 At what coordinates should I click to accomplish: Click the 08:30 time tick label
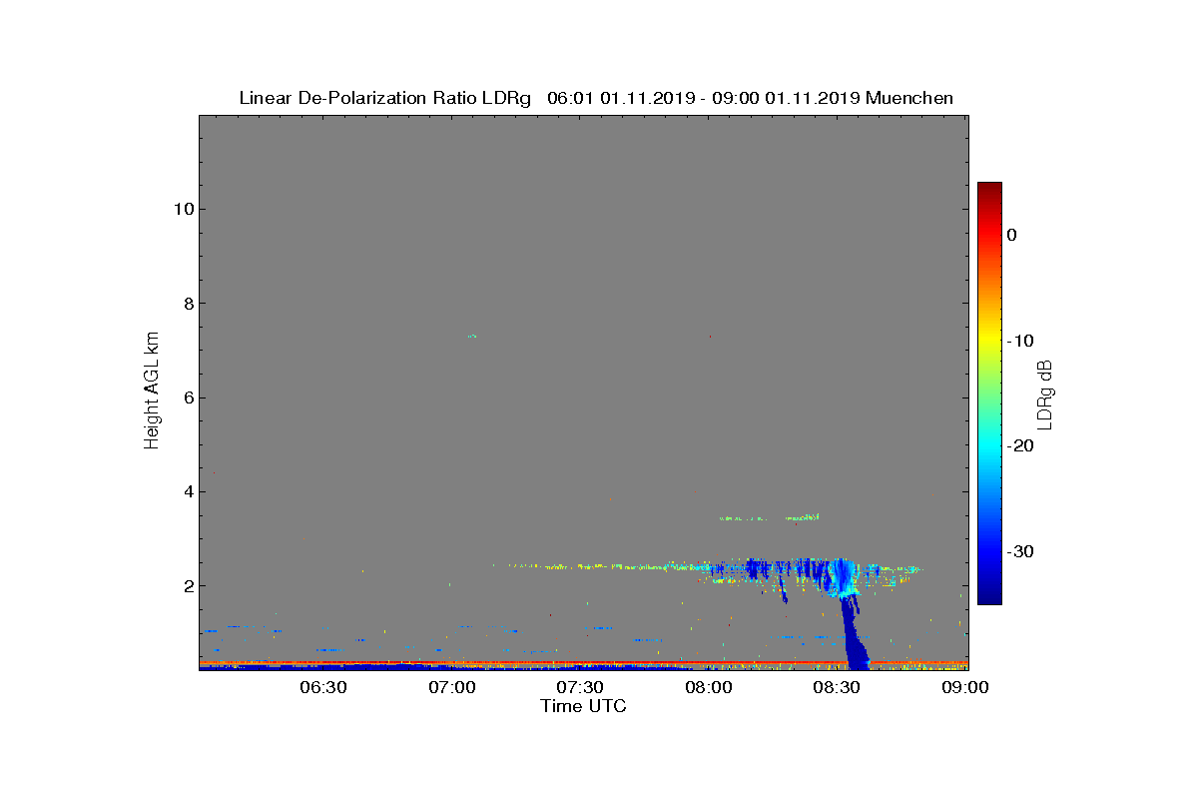click(838, 687)
